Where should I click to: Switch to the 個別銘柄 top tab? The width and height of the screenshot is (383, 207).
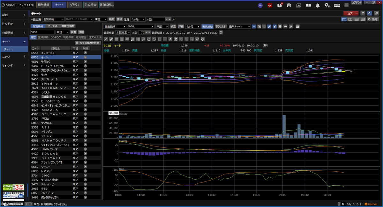pos(43,5)
